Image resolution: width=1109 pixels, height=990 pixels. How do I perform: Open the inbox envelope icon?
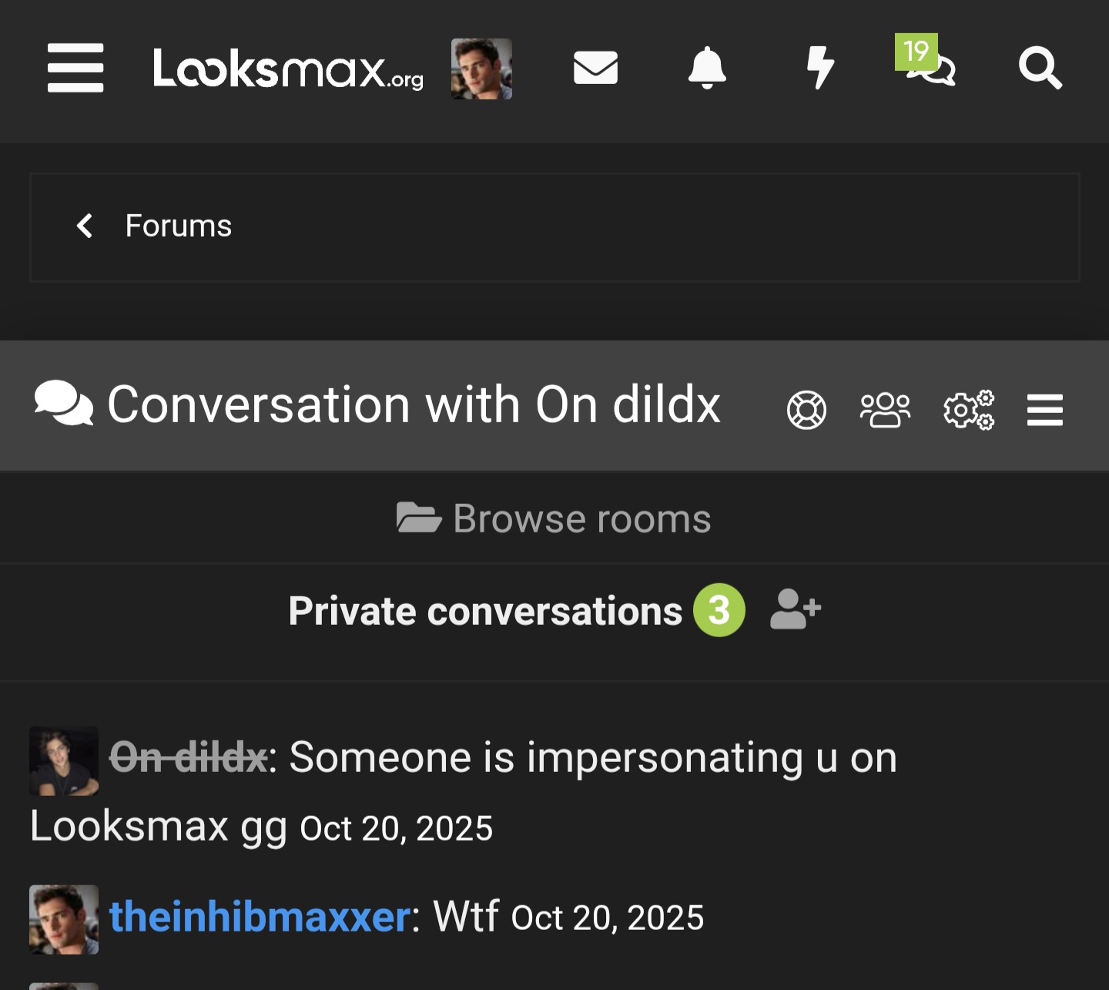point(595,68)
